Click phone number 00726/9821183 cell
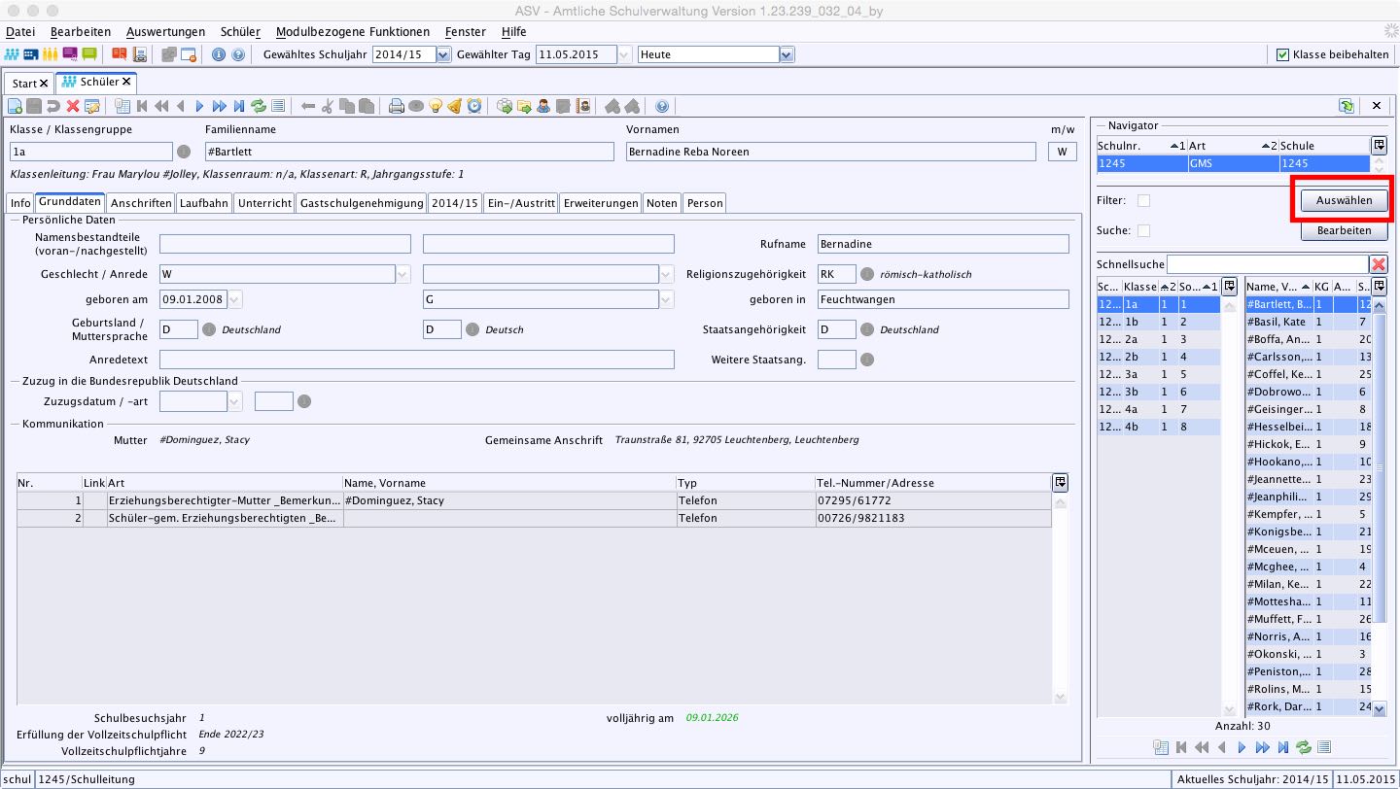Screen dimensions: 1400x789 (932, 518)
